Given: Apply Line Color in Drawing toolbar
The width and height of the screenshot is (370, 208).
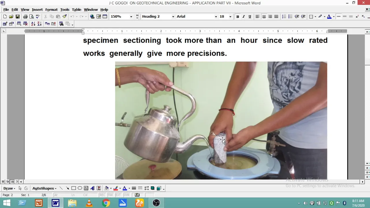Looking at the screenshot, I should pos(116,188).
